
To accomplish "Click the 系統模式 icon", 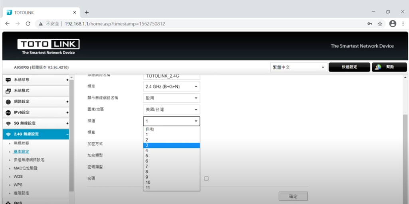I will (x=8, y=91).
